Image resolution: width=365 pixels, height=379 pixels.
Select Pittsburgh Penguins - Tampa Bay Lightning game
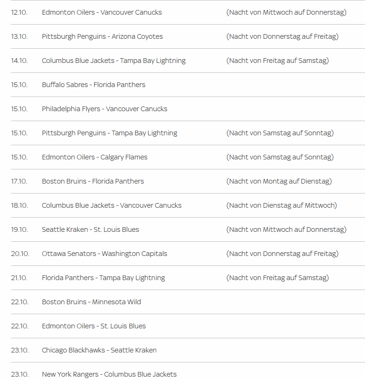click(109, 133)
